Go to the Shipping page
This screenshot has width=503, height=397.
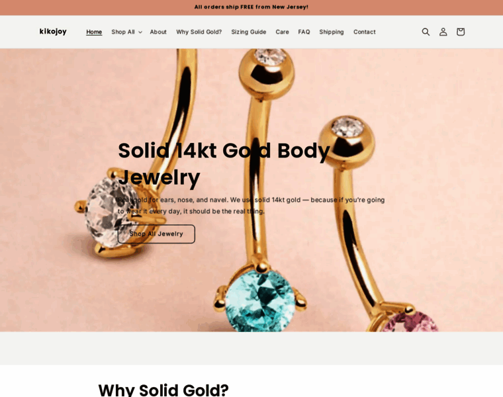(332, 32)
